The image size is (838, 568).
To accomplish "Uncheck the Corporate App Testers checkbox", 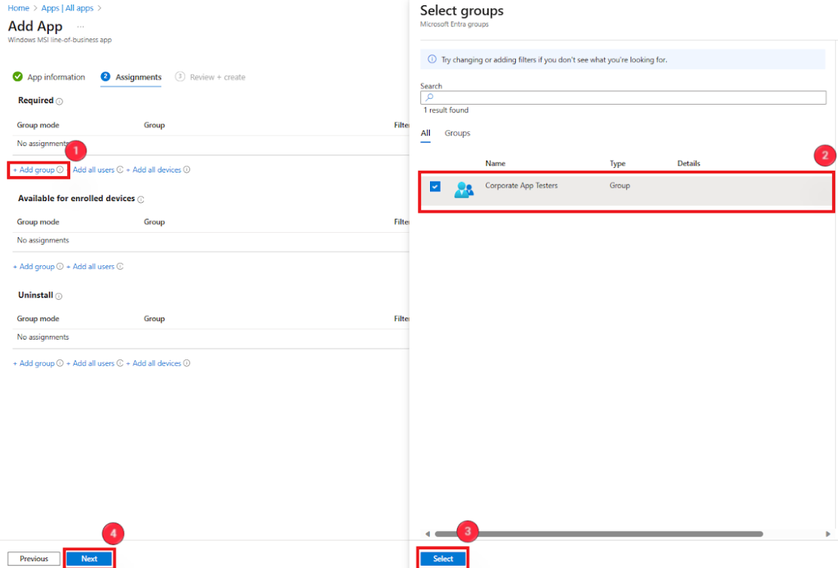I will (x=435, y=187).
